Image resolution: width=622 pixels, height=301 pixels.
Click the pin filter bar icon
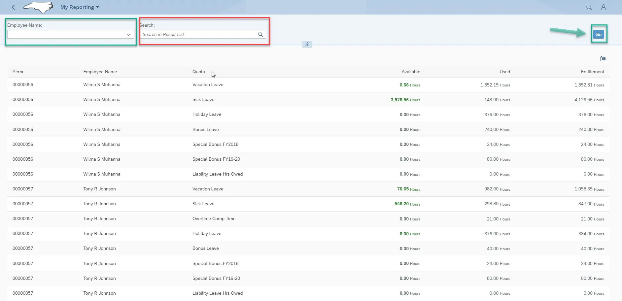click(307, 45)
